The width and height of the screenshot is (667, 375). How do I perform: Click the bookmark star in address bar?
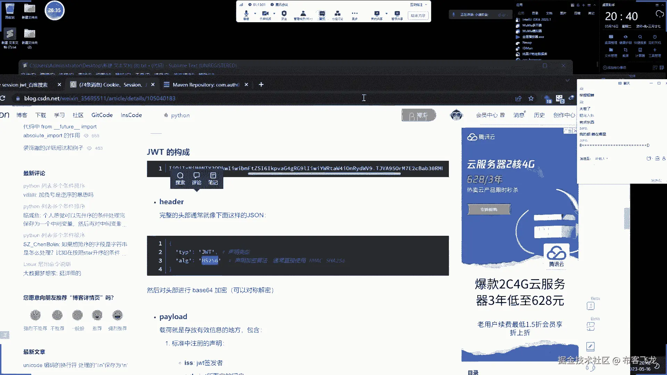[x=531, y=98]
